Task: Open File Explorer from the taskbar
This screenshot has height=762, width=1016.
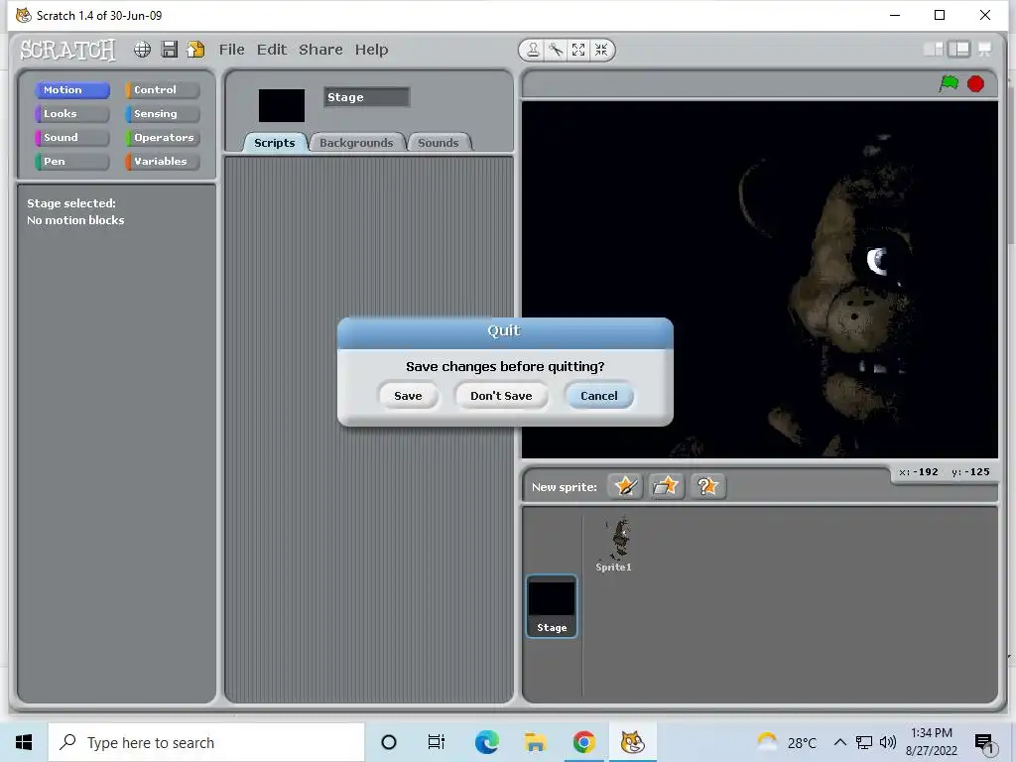Action: 535,742
